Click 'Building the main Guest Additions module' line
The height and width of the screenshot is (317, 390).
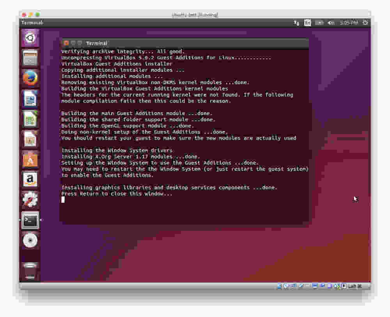tap(137, 113)
